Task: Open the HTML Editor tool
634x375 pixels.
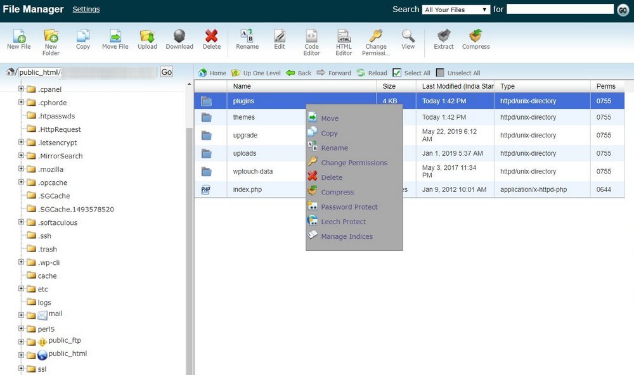Action: 344,36
